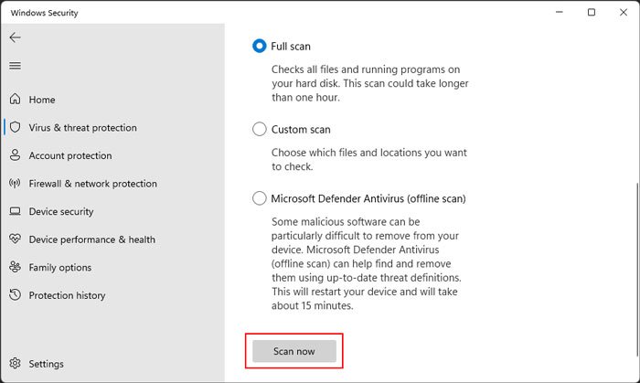Click the Device performance & health heart icon

[15, 239]
